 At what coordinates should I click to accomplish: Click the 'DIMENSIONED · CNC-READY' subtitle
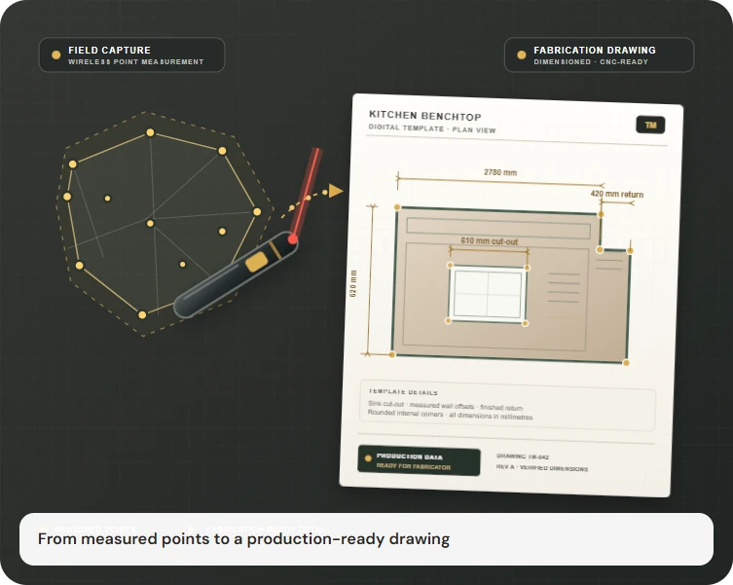(591, 61)
